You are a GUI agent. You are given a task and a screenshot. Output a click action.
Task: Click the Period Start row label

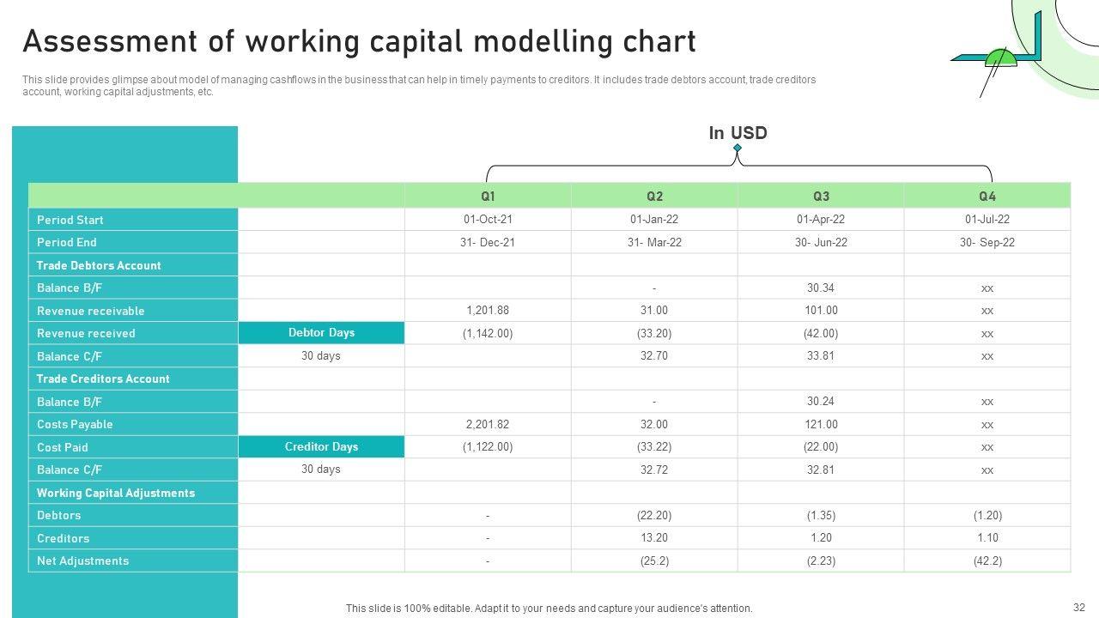click(70, 220)
